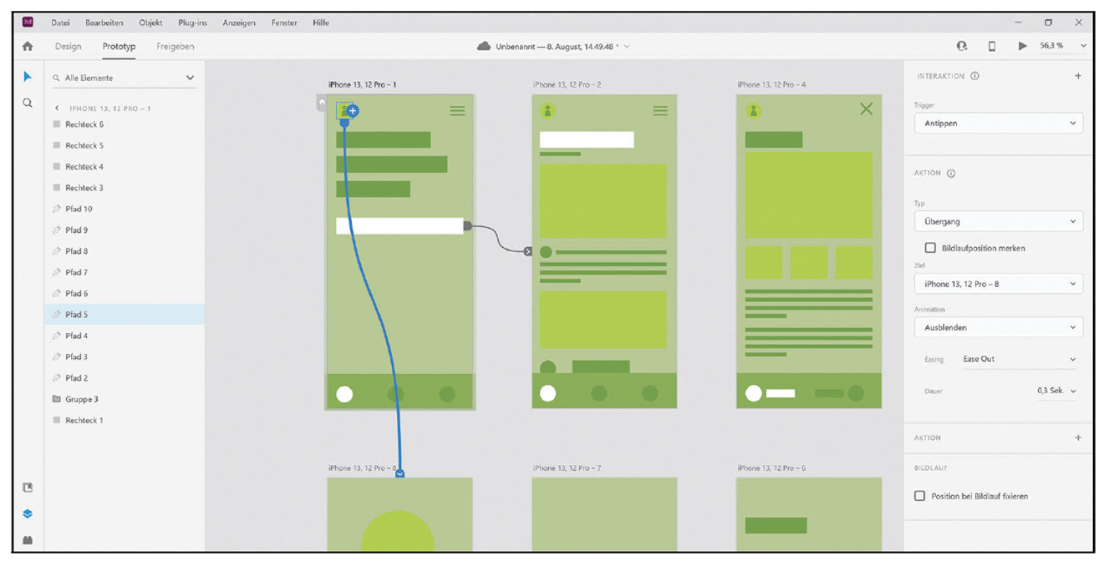Open the Layers panel icon
Screen dimensions: 1104x566
(28, 514)
